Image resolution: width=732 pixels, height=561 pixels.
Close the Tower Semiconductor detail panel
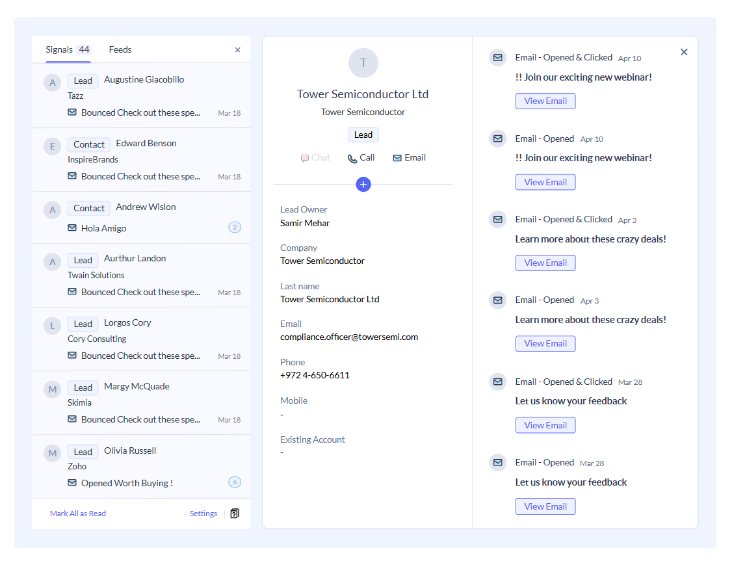click(684, 52)
